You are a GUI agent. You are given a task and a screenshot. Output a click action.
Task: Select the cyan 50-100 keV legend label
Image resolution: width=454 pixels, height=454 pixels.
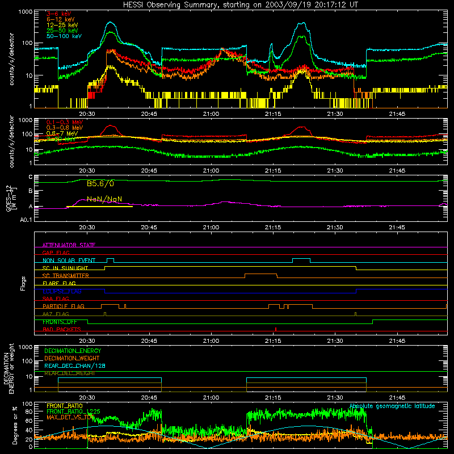(64, 36)
